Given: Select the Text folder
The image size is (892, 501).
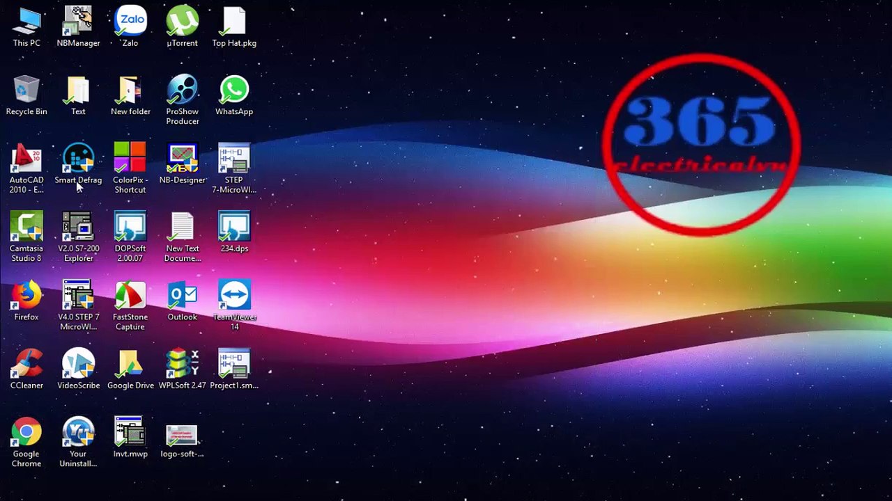Looking at the screenshot, I should coord(78,95).
